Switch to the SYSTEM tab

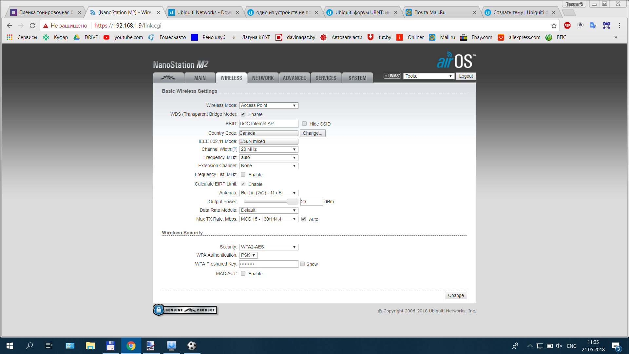357,78
